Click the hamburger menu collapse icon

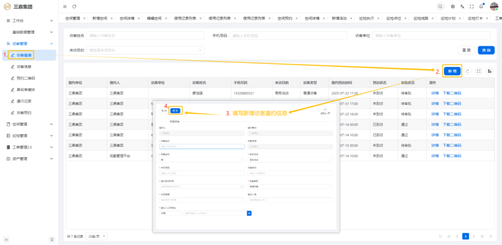(65, 6)
